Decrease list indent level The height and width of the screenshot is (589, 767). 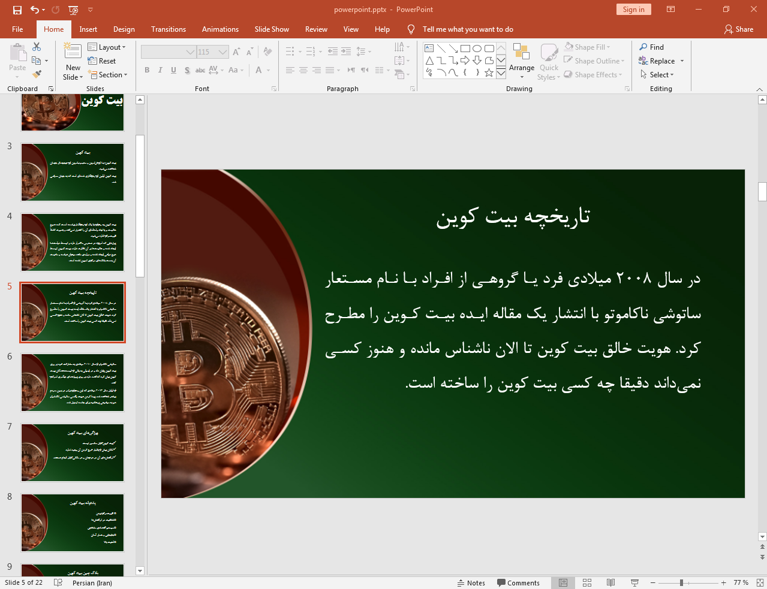[333, 52]
